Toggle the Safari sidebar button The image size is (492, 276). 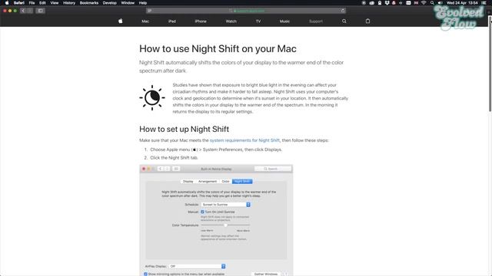(40, 11)
